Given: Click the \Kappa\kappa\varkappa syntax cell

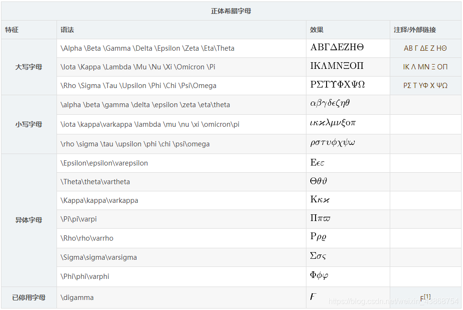Looking at the screenshot, I should 181,200.
